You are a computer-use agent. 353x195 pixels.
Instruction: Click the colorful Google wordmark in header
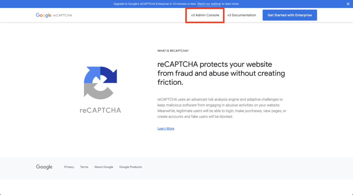(43, 15)
